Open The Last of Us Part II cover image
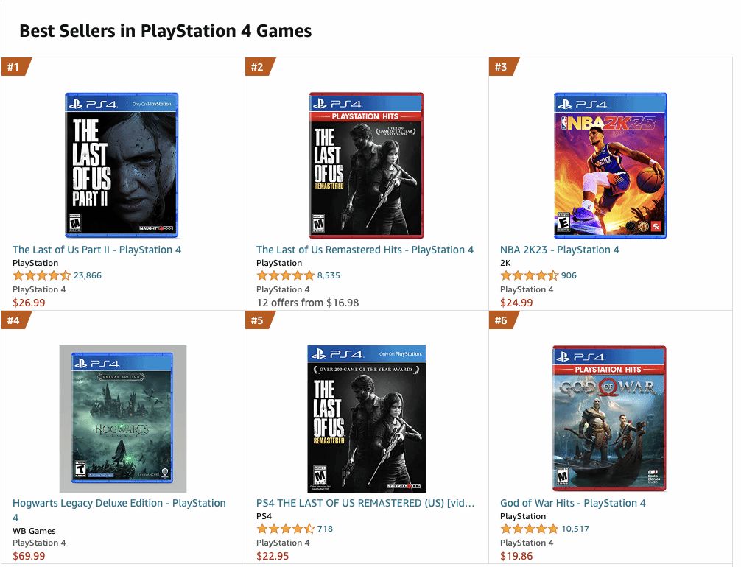The height and width of the screenshot is (567, 741). (122, 165)
